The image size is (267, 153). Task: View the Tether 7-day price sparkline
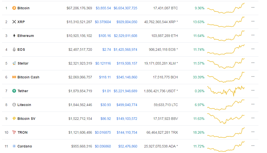tap(226, 91)
